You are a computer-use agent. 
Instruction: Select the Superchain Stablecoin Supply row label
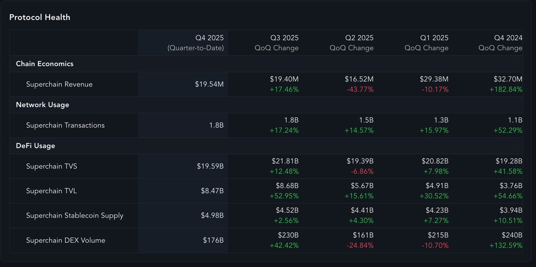point(75,216)
